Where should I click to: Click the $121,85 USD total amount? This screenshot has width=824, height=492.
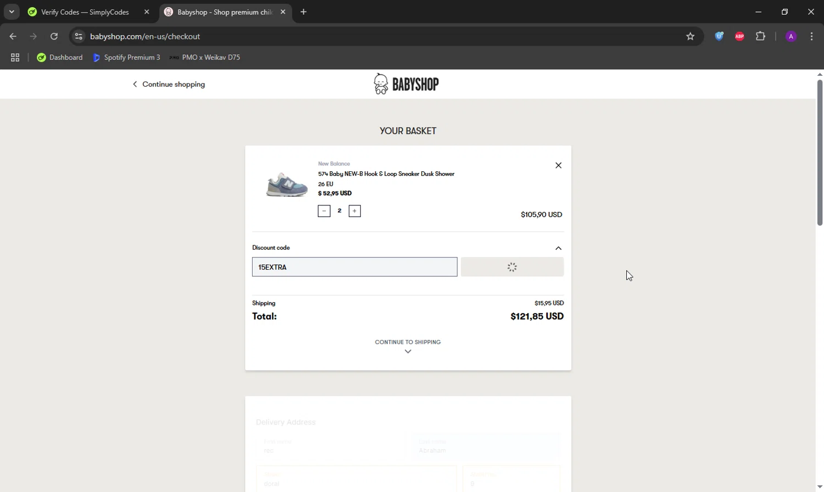(x=537, y=316)
